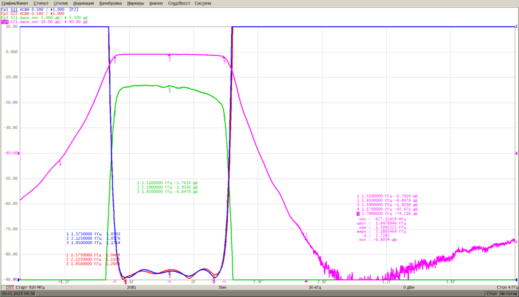Click the Стоп status button
Viewport: 519px width, 297px height.
pos(492,293)
